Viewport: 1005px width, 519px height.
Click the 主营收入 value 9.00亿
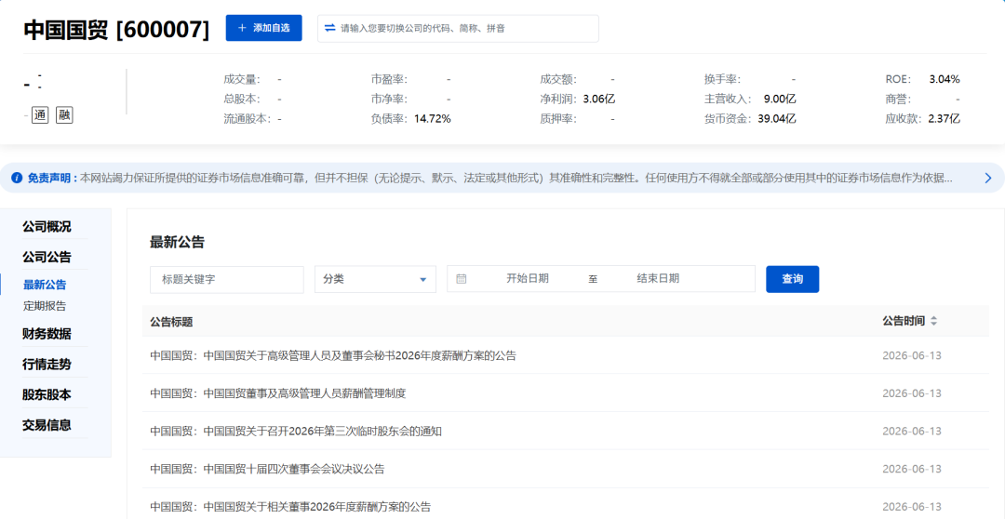pos(780,100)
